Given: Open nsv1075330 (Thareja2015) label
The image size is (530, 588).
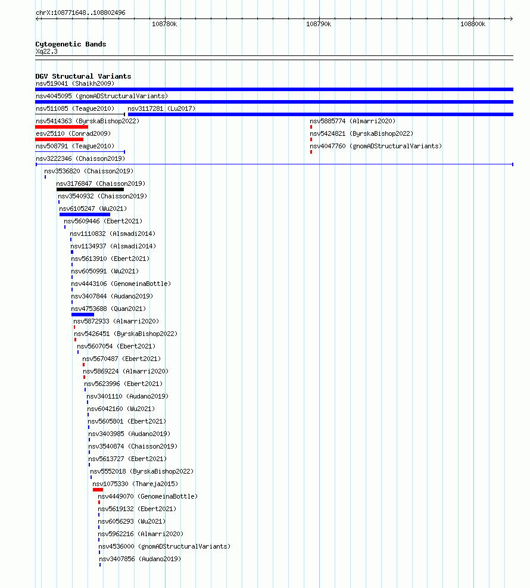Looking at the screenshot, I should coord(135,484).
